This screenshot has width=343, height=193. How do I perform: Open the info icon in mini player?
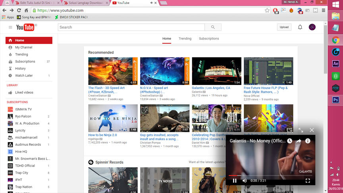point(308,141)
